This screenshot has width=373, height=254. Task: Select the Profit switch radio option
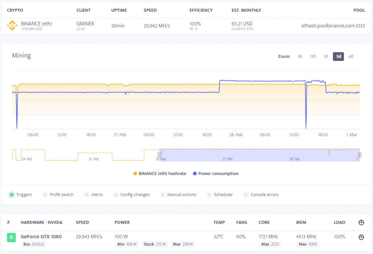click(45, 195)
